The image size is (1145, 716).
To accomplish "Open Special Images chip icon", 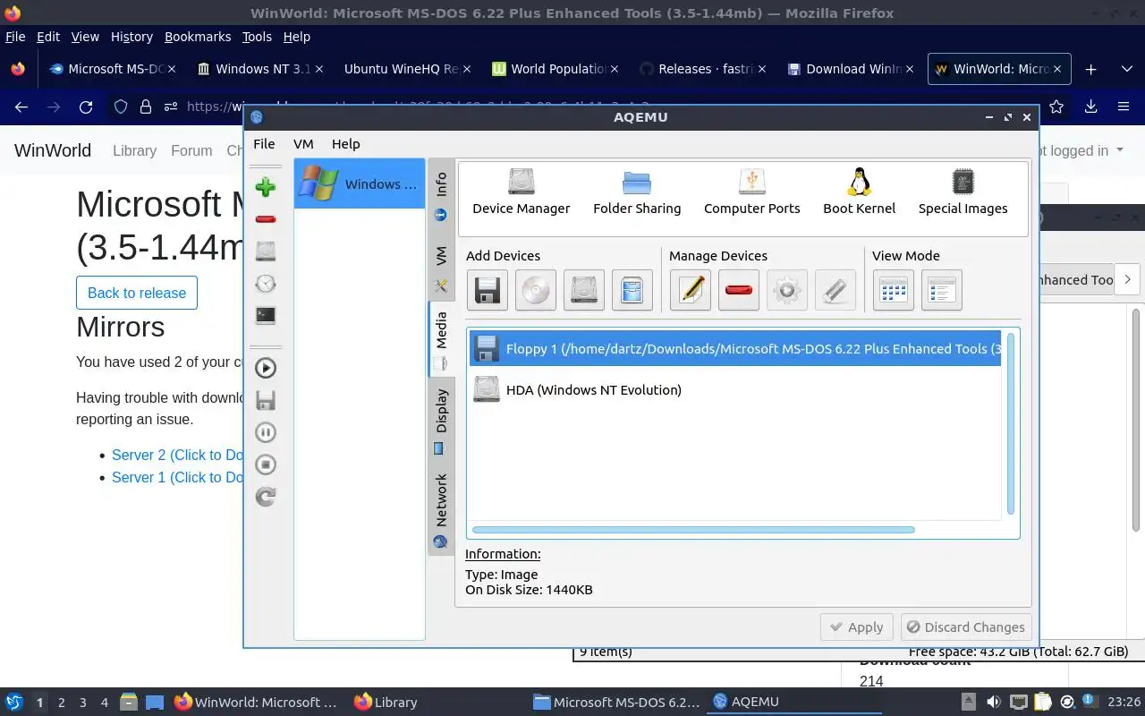I will coord(963,192).
